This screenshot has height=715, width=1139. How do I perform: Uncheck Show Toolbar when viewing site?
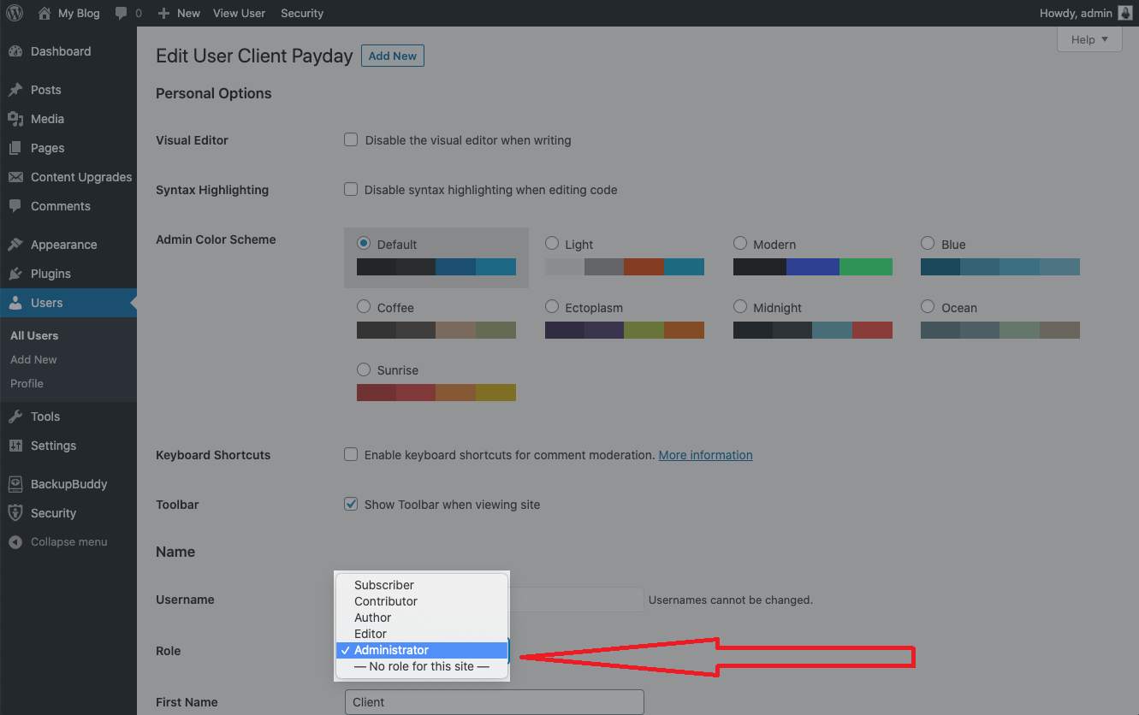click(x=351, y=504)
